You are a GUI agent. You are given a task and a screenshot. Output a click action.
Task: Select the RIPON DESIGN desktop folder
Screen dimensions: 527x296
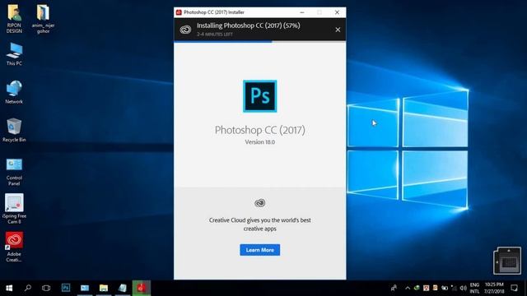point(14,19)
